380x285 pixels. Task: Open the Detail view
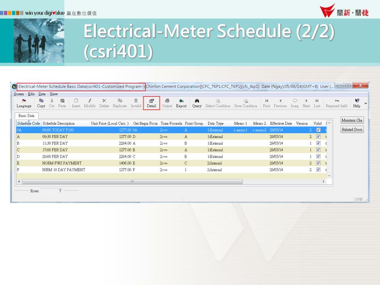pos(151,103)
